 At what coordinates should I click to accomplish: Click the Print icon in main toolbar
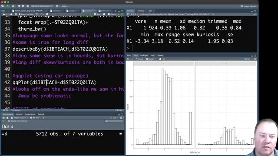tap(28, 6)
